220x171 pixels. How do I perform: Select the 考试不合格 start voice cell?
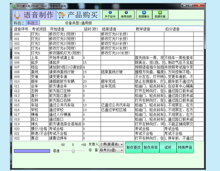click(x=66, y=134)
